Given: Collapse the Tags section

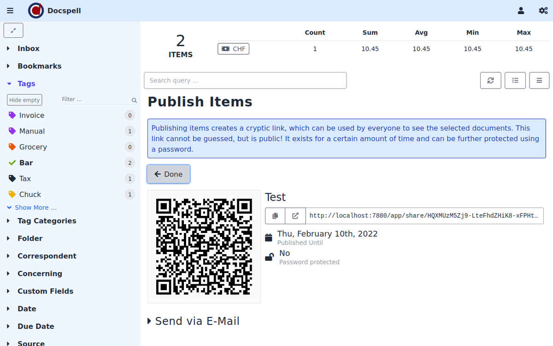Looking at the screenshot, I should coord(26,84).
